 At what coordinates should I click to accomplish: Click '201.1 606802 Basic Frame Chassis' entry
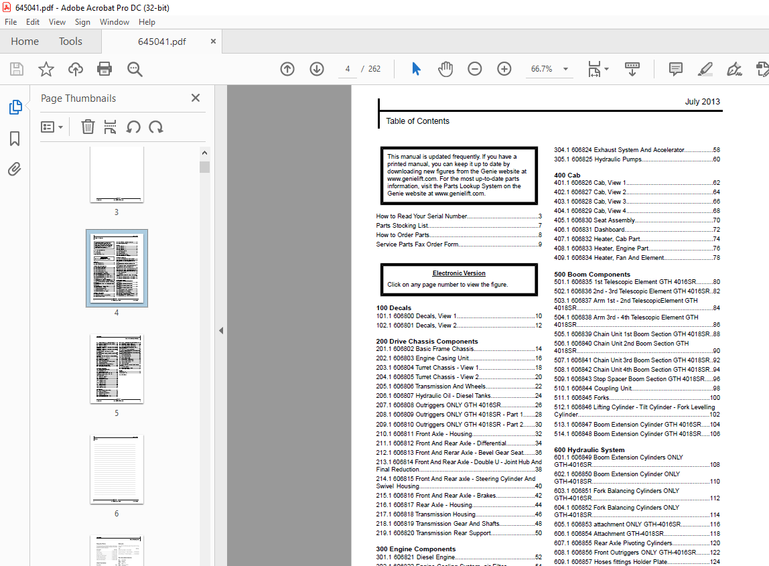point(459,349)
